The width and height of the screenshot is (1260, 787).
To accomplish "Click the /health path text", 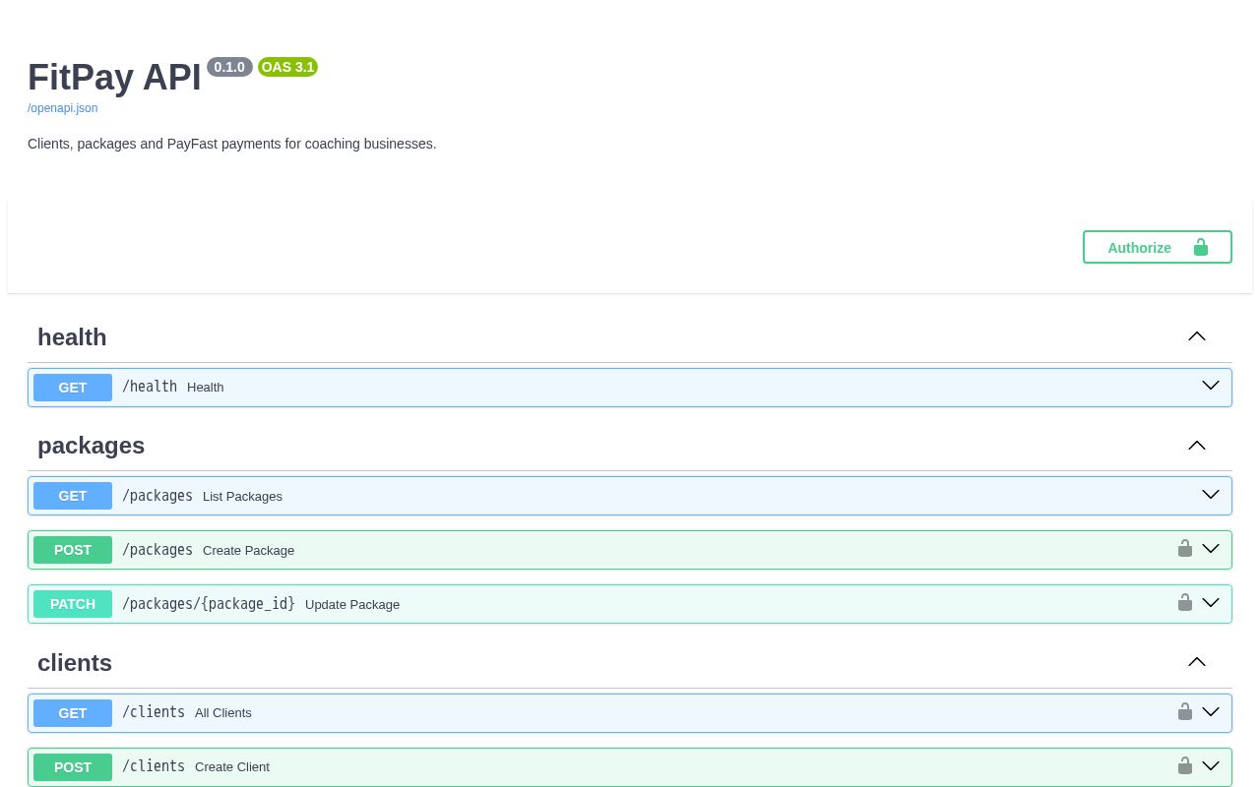I will tap(150, 387).
